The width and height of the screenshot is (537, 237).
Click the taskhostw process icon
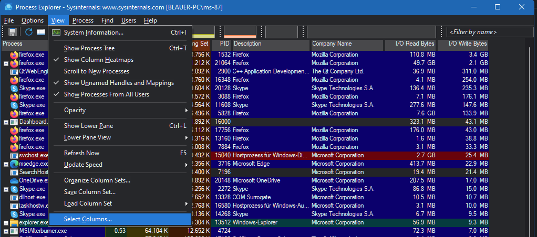tap(14, 206)
